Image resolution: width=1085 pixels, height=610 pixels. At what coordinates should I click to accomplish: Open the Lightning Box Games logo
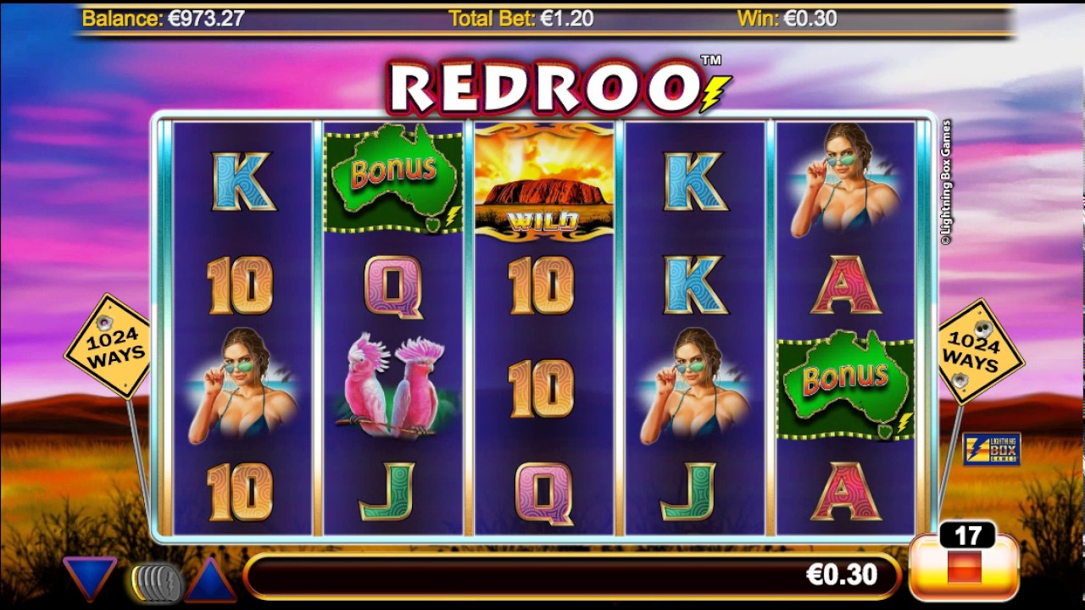[991, 449]
